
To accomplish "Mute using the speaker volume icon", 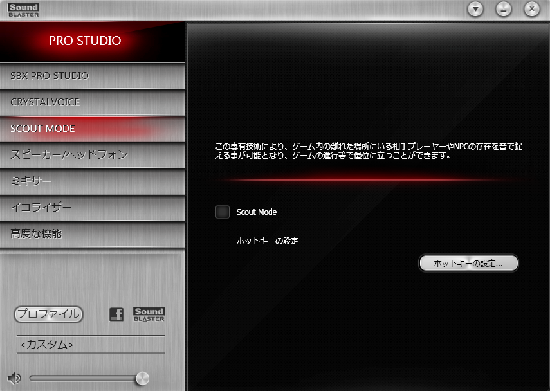I will [14, 378].
